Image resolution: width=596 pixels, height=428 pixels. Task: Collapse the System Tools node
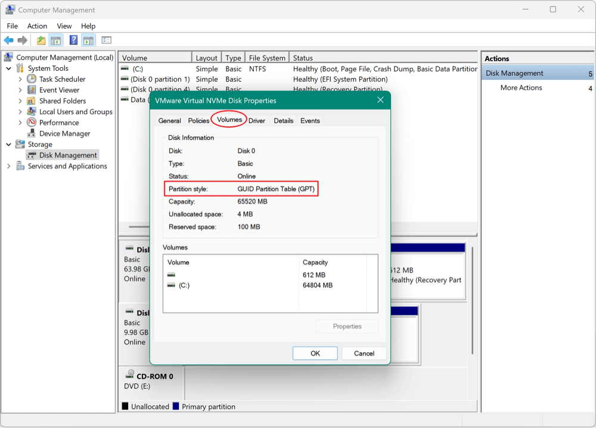(x=9, y=68)
